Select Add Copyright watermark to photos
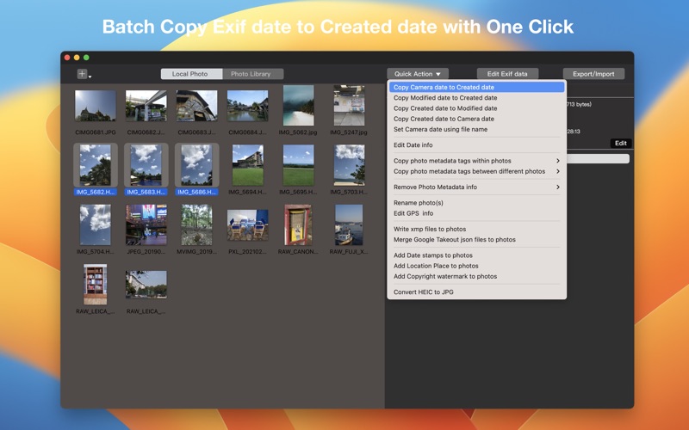The image size is (689, 430). 476,276
